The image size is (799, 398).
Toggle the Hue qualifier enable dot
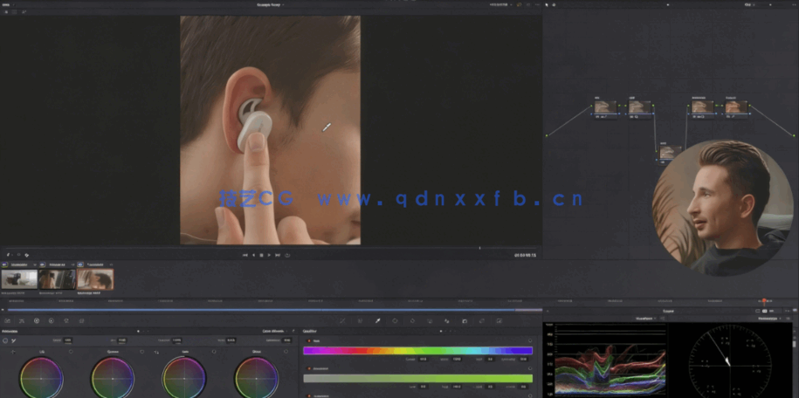pyautogui.click(x=308, y=341)
